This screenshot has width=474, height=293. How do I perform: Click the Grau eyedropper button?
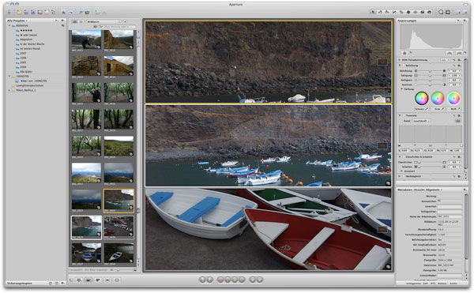pos(438,109)
